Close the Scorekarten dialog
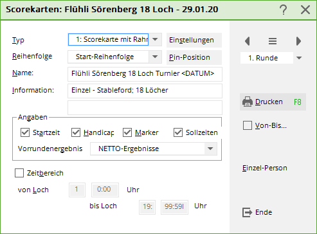The width and height of the screenshot is (317, 234). pyautogui.click(x=305, y=10)
